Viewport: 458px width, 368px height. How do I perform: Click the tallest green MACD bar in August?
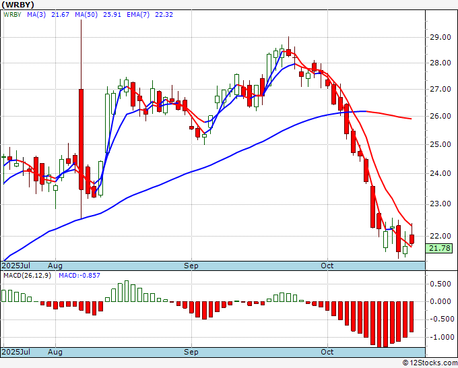tap(127, 291)
